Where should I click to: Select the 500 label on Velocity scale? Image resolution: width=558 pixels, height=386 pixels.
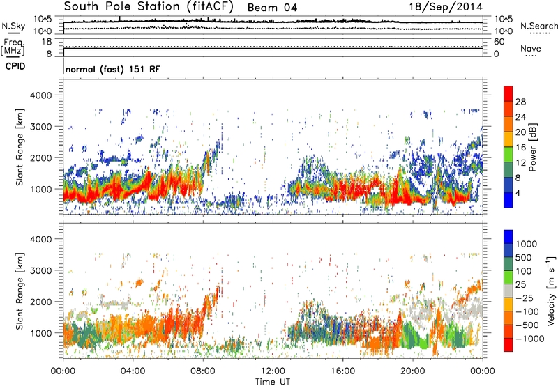tap(524, 257)
